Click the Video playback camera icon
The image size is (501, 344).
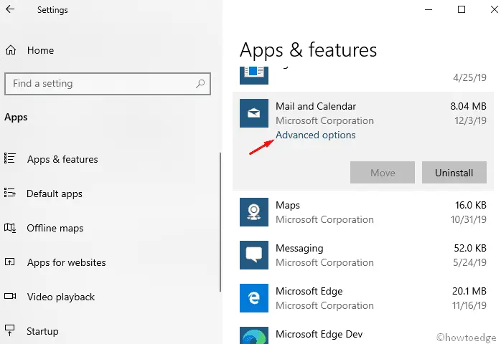coord(10,296)
